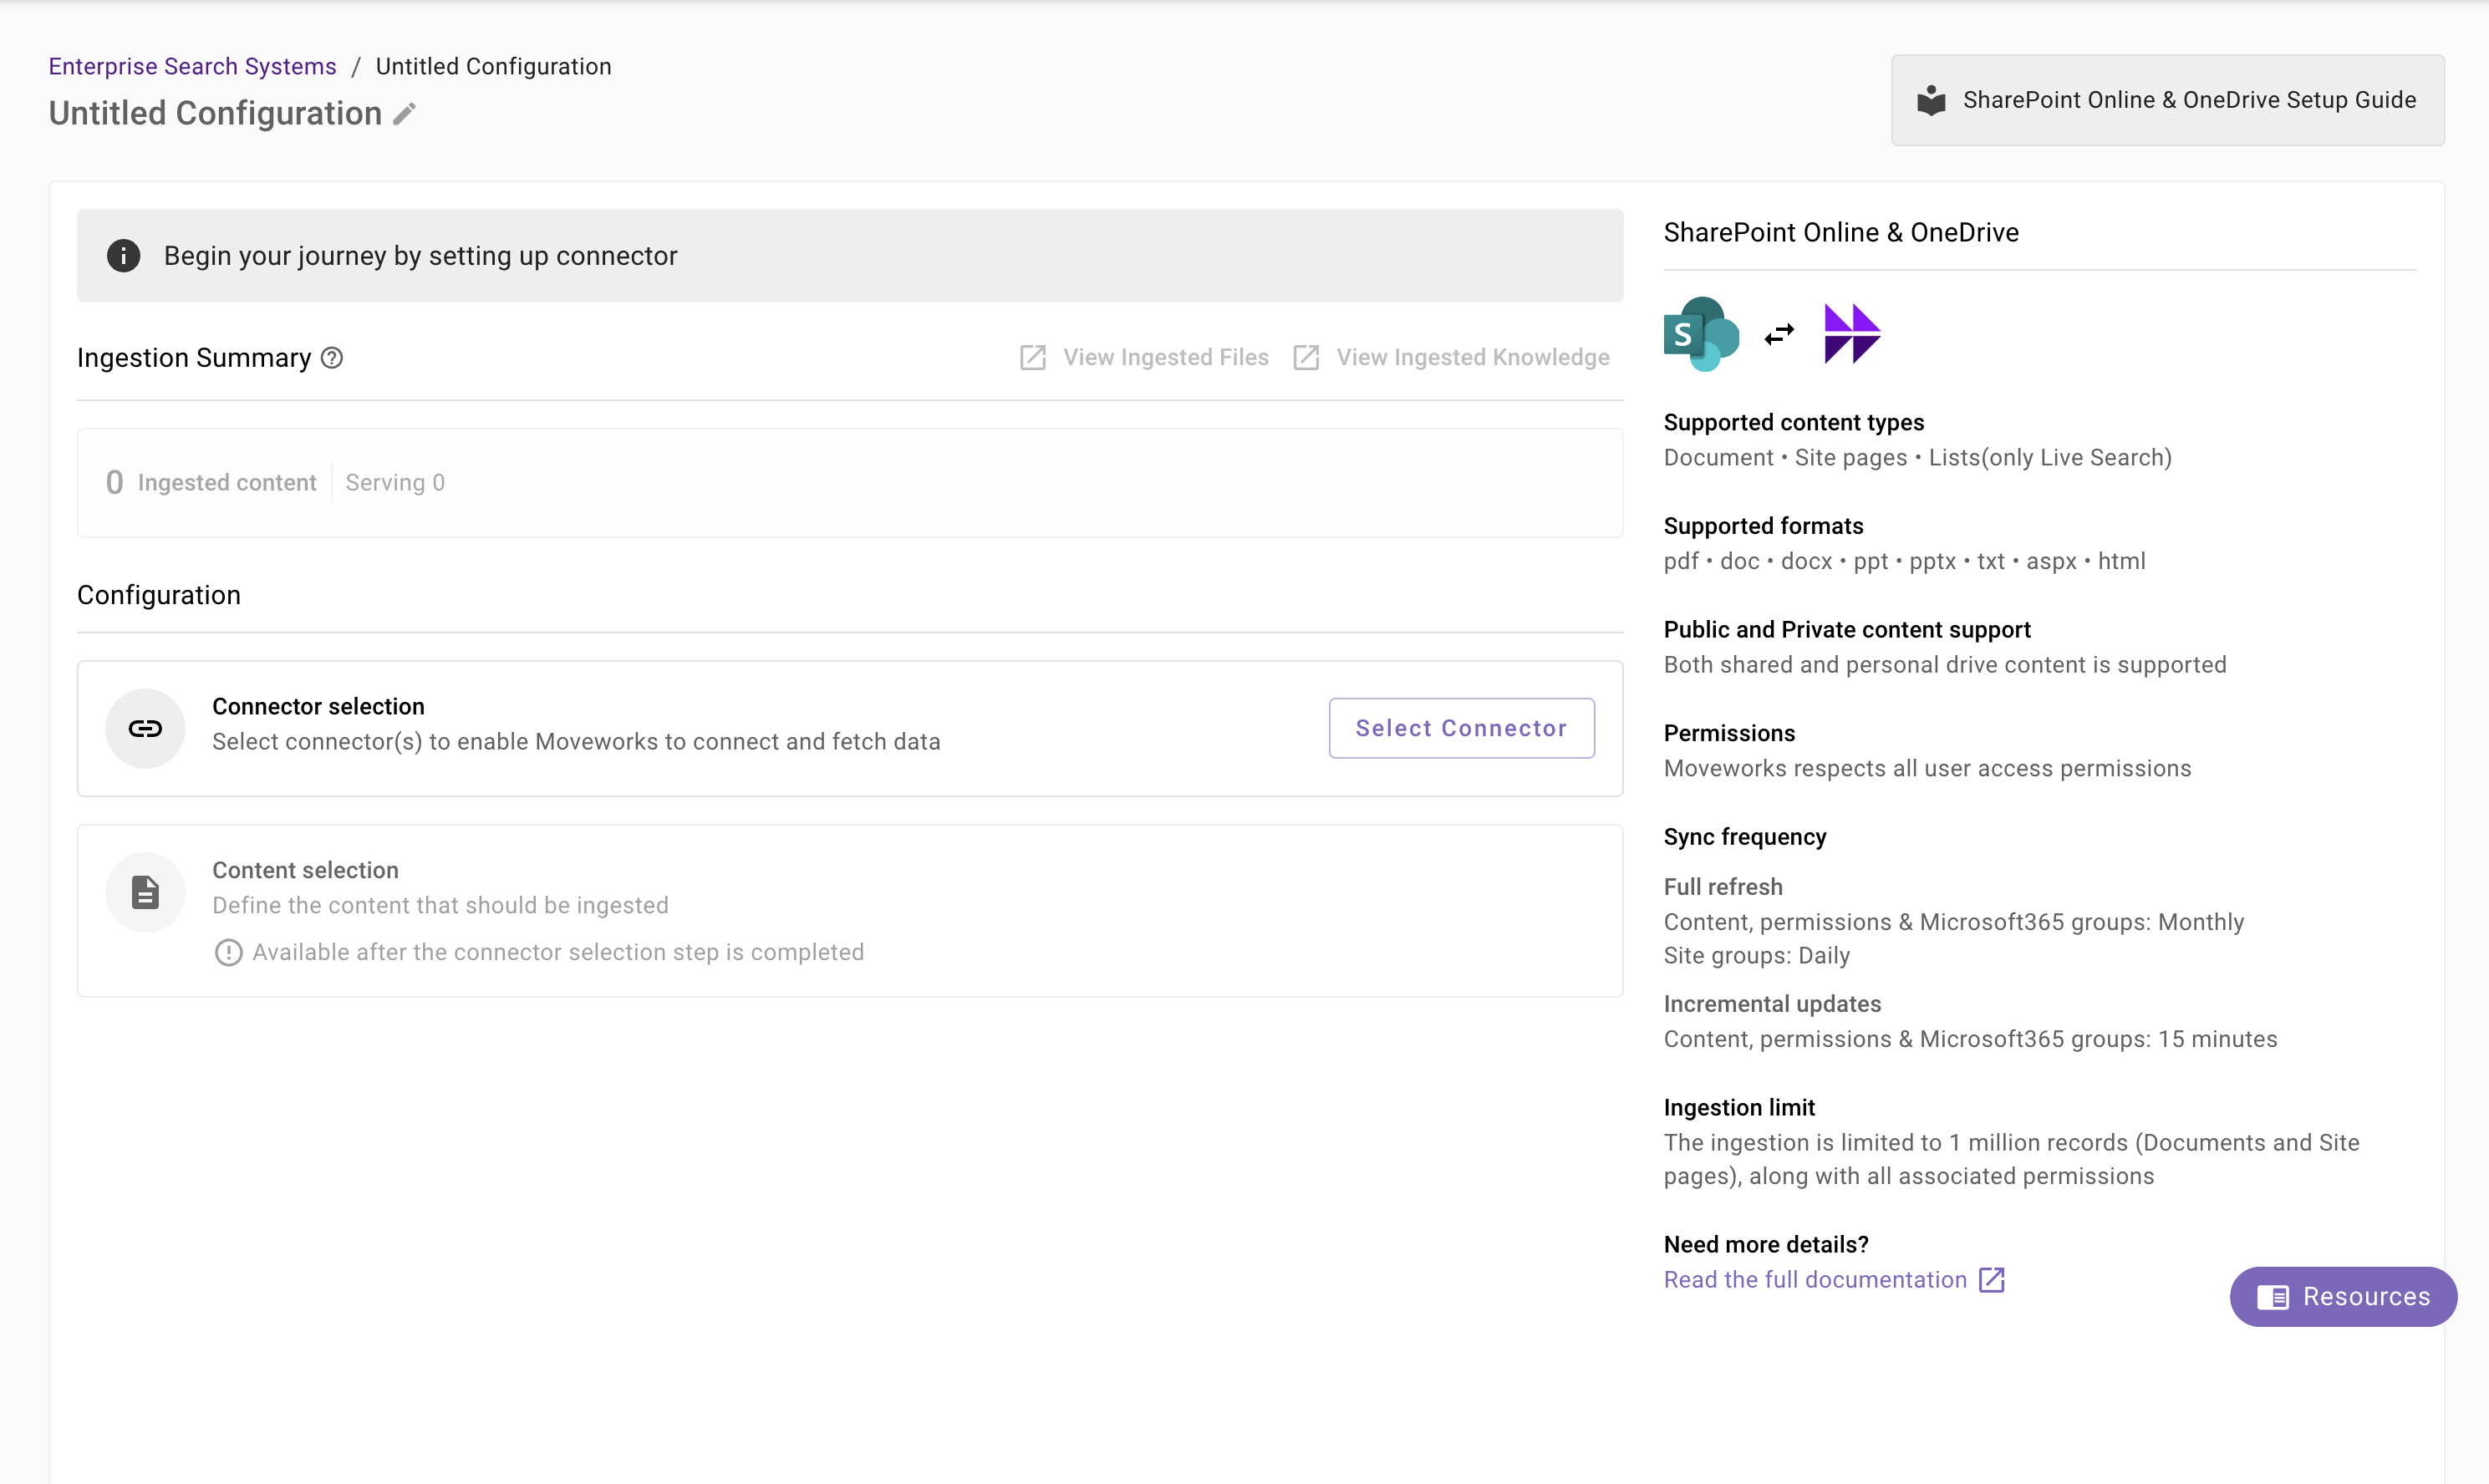
Task: Click the external-link icon after documentation link
Action: tap(1992, 1280)
